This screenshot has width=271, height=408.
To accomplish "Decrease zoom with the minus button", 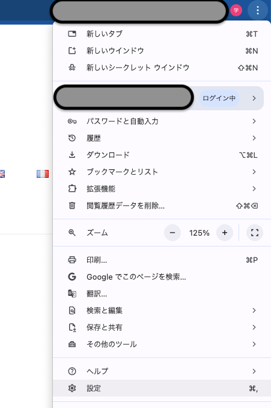I will click(172, 233).
